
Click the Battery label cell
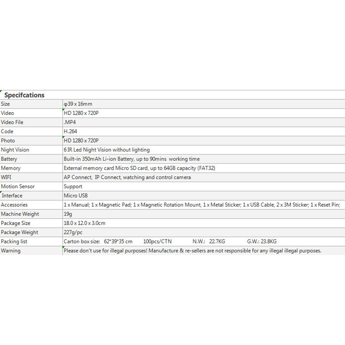9,159
